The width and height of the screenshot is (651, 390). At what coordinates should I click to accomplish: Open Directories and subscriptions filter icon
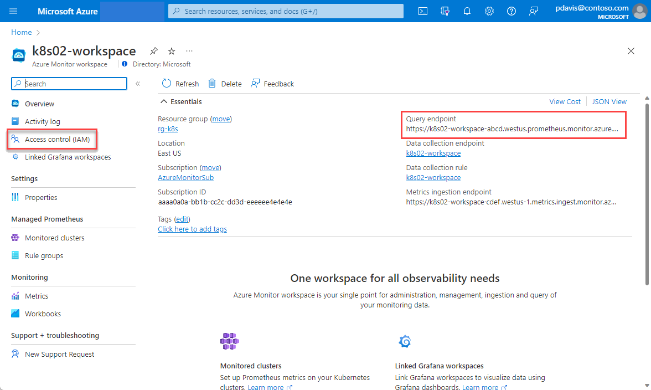tap(445, 11)
